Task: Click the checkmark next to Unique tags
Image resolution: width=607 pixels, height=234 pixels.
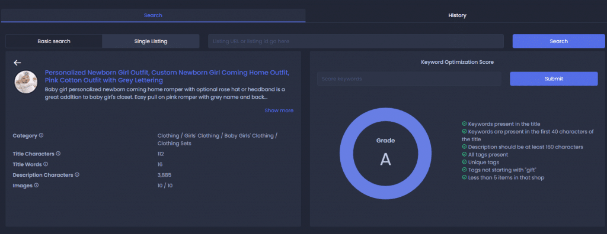Action: (x=464, y=162)
